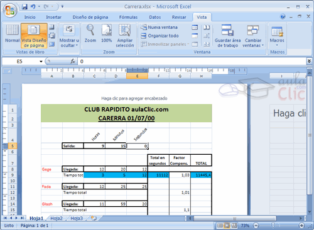Click the Dividir window icon
Viewport: 314px width, 230px height.
195,27
